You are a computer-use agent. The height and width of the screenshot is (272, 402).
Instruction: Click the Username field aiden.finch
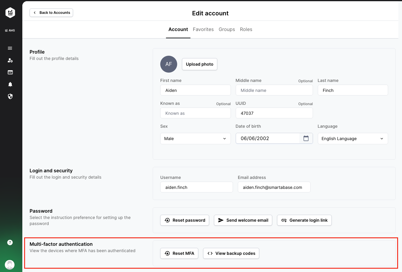[196, 187]
